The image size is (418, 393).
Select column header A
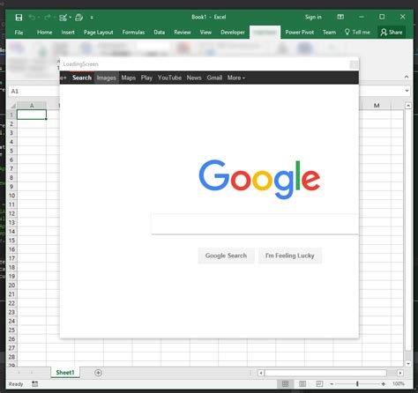click(32, 106)
